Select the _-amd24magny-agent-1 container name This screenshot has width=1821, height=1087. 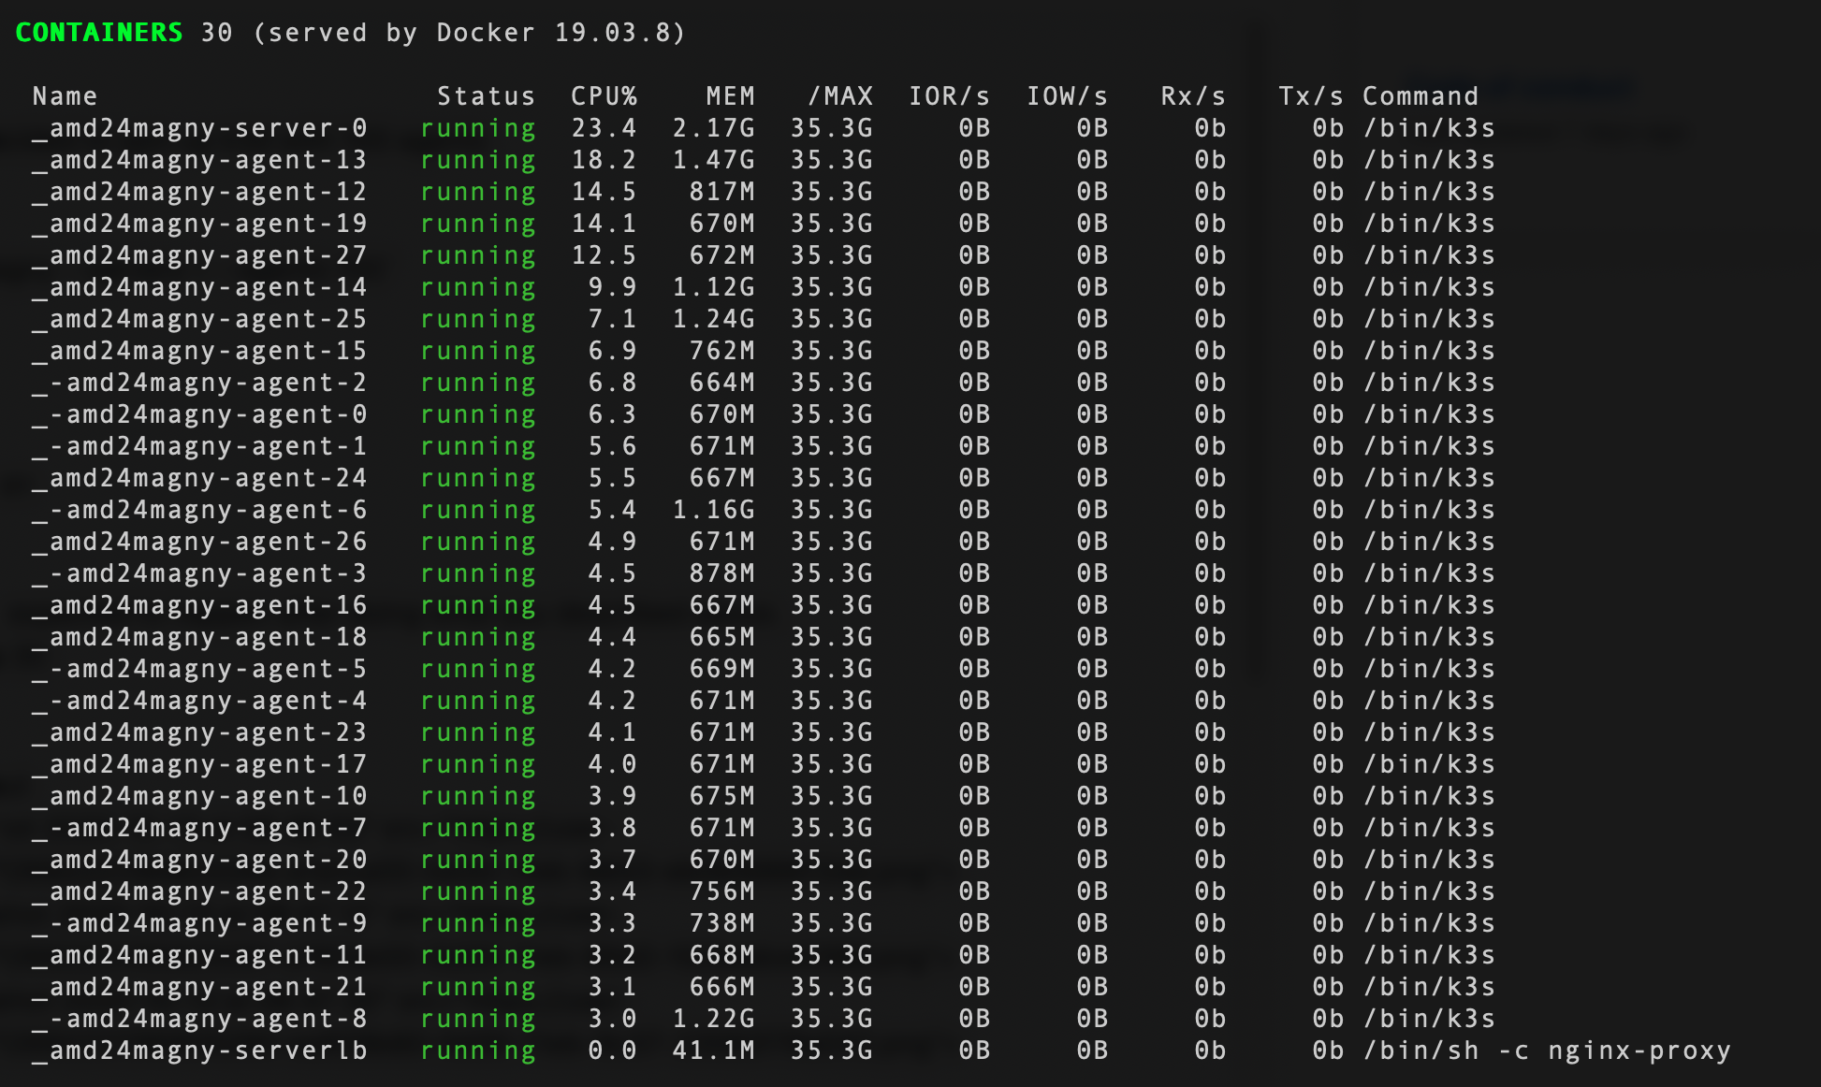click(200, 446)
